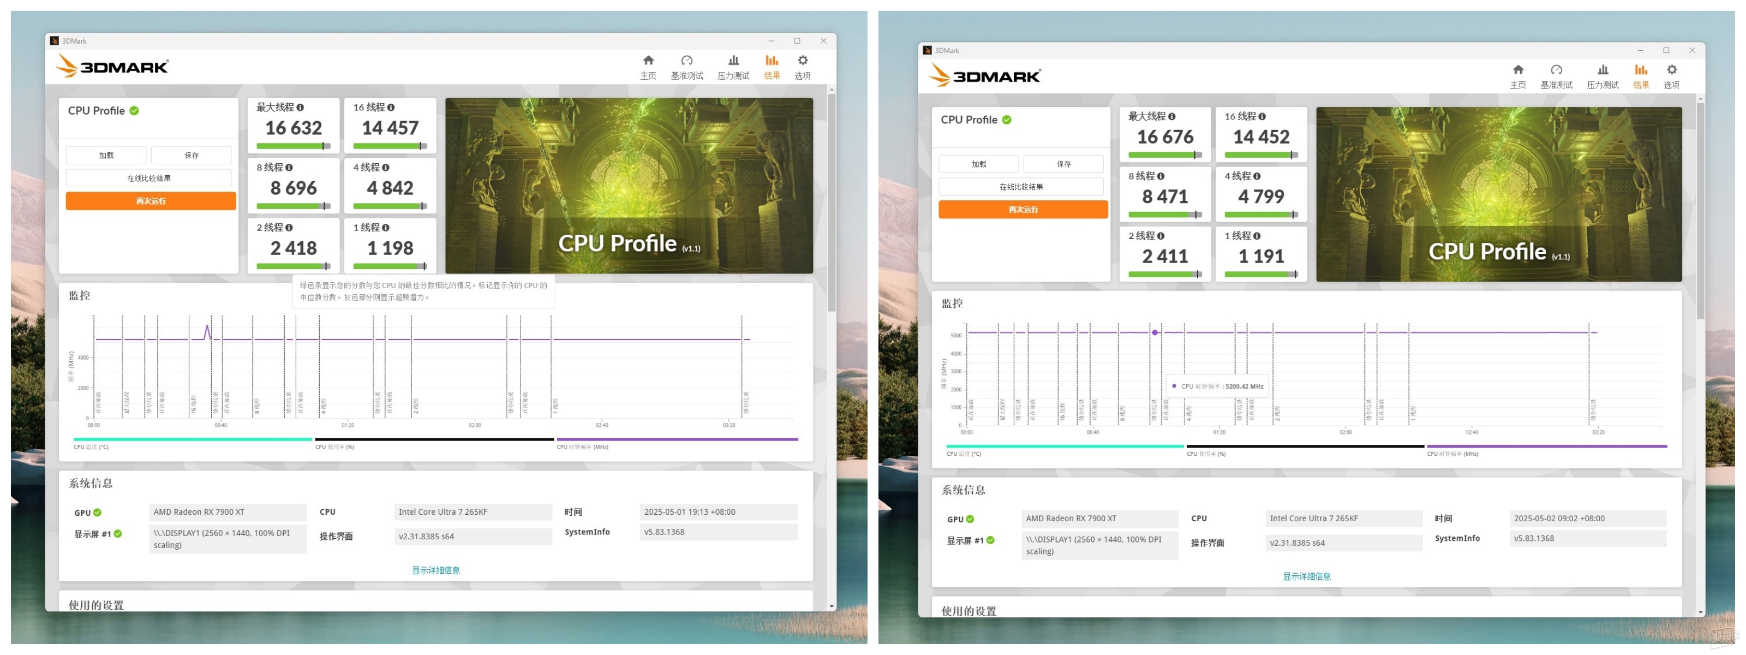Open 压力测试 stress test icon in right window
1746x655 pixels.
pos(1603,70)
